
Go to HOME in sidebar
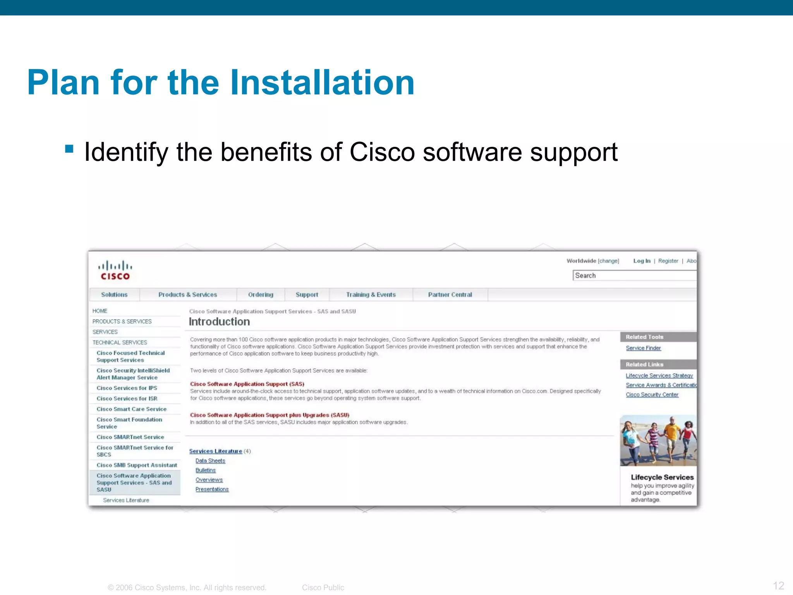coord(100,311)
